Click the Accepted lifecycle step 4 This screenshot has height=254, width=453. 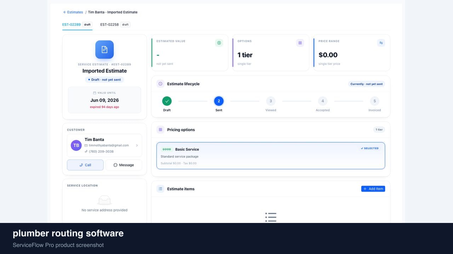tap(323, 101)
